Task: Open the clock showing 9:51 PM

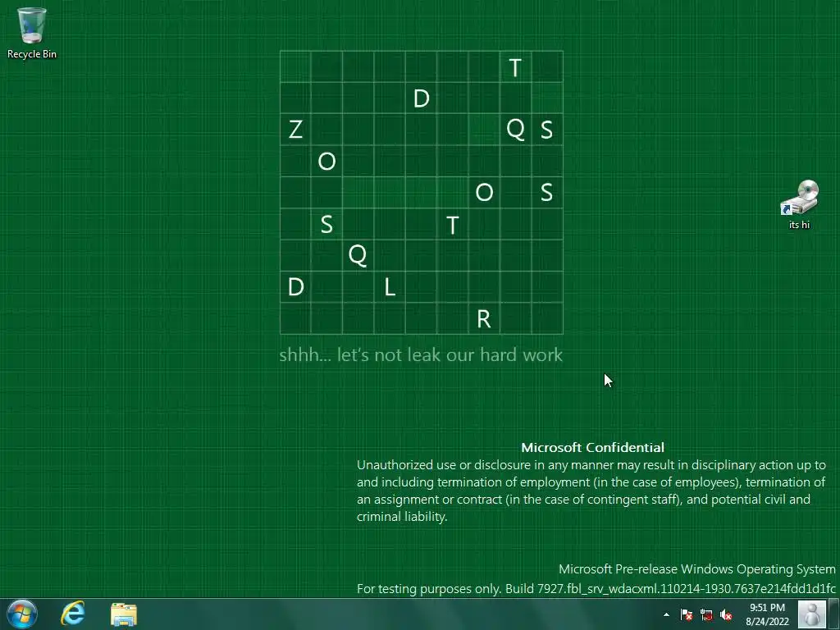Action: pos(767,614)
